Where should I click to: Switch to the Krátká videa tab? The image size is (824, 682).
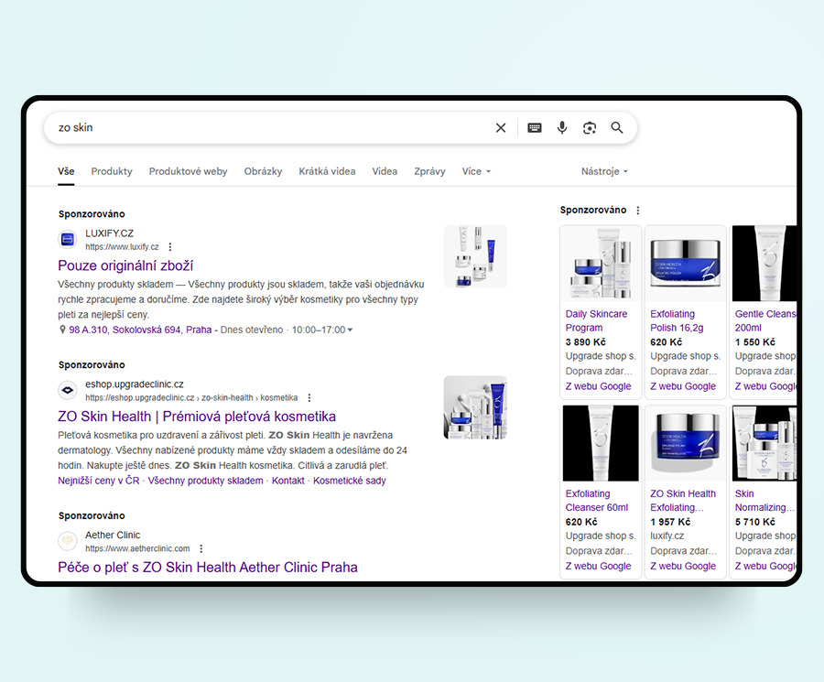click(327, 171)
